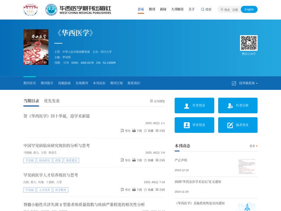Open the 大刊解读 top navigation item
This screenshot has height=211, width=281.
tap(177, 9)
